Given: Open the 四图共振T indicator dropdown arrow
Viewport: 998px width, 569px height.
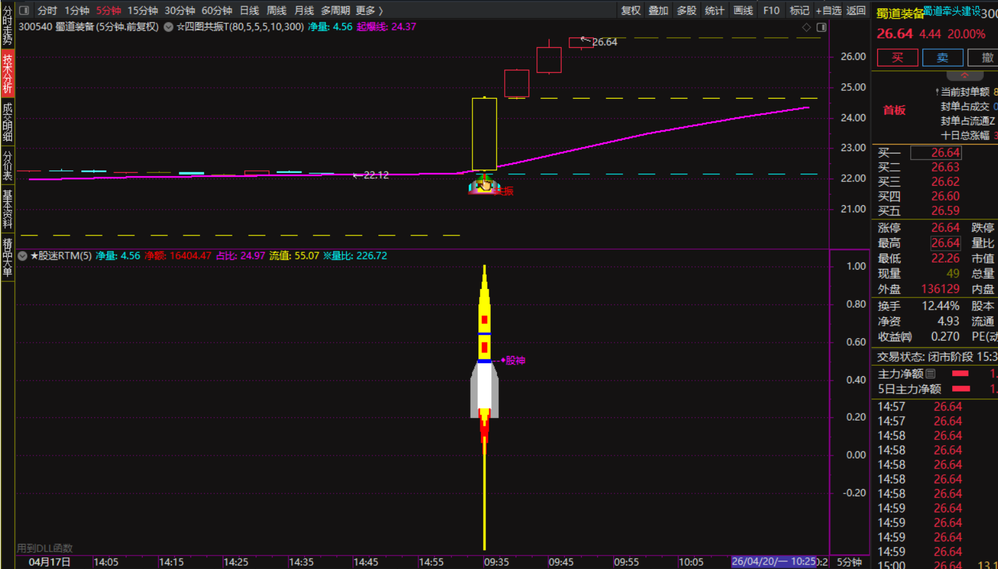Looking at the screenshot, I should 168,27.
